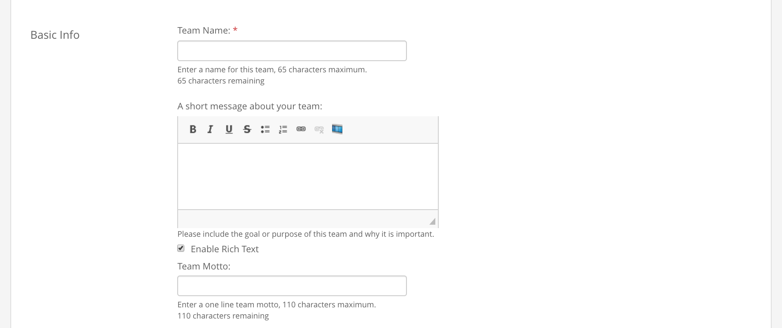Viewport: 782px width, 328px height.
Task: Toggle underline formatting
Action: pyautogui.click(x=229, y=129)
